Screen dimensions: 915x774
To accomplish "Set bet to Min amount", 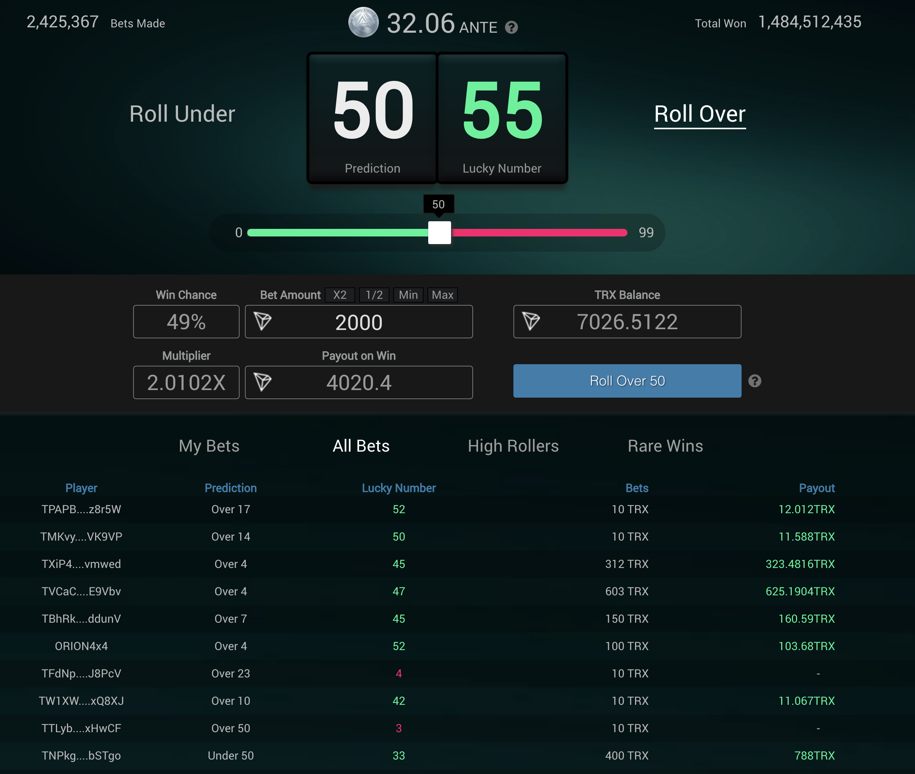I will coord(408,295).
